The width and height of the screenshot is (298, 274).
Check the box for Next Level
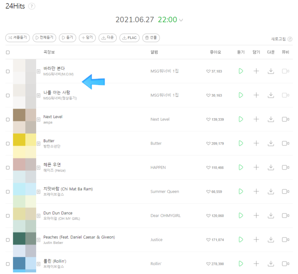point(8,120)
